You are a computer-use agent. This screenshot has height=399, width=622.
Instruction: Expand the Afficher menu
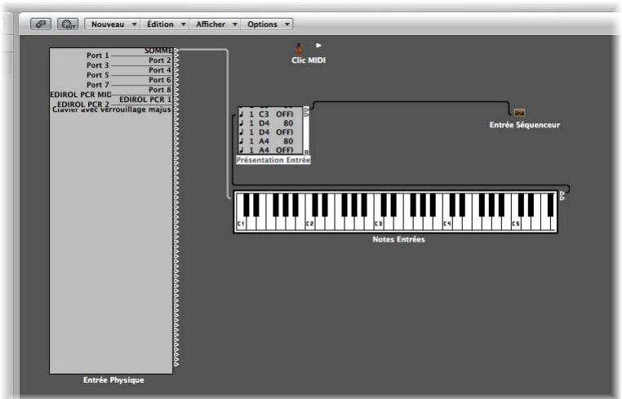tap(215, 24)
